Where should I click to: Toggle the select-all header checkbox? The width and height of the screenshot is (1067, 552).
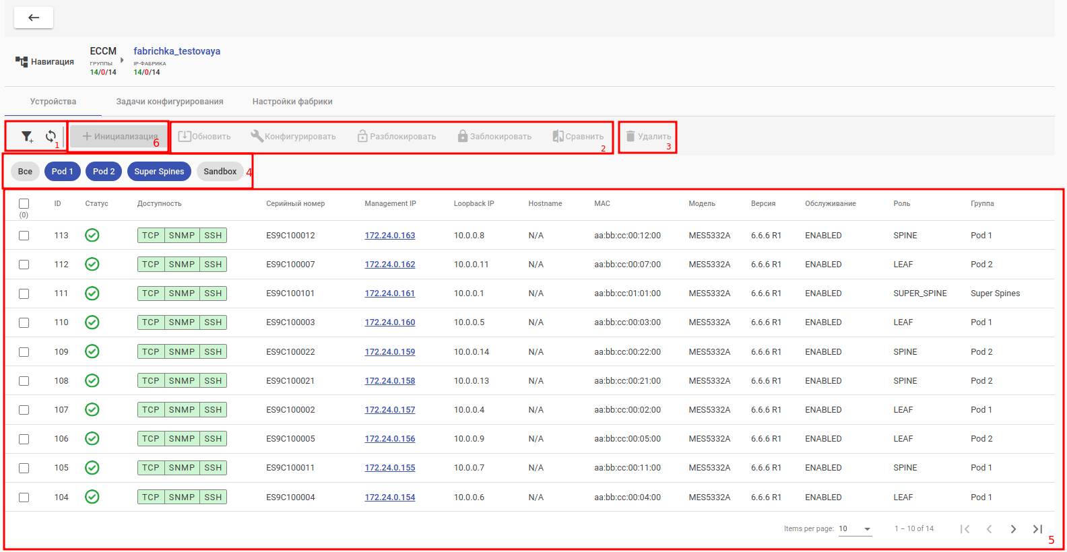24,203
